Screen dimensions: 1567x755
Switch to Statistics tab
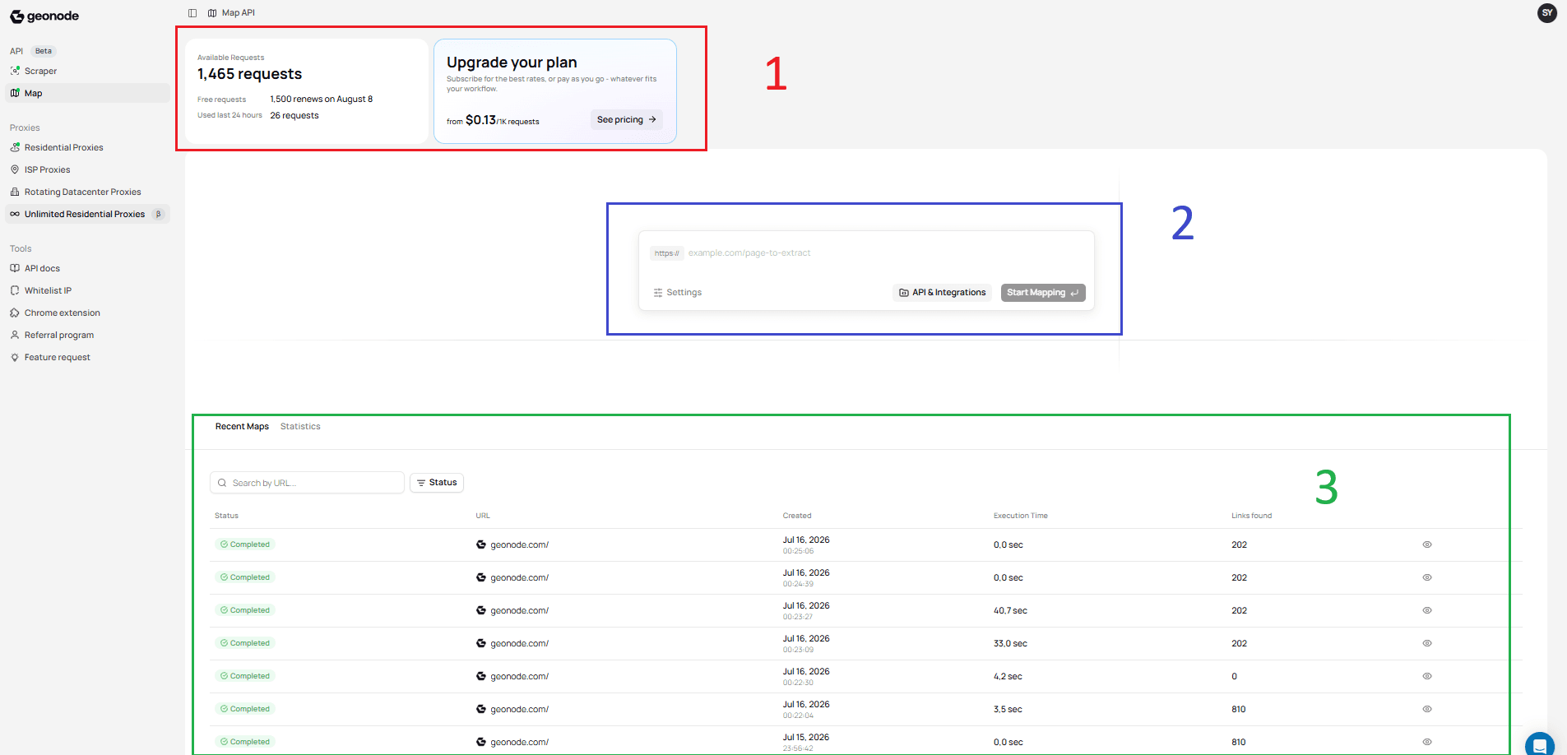[x=300, y=427]
